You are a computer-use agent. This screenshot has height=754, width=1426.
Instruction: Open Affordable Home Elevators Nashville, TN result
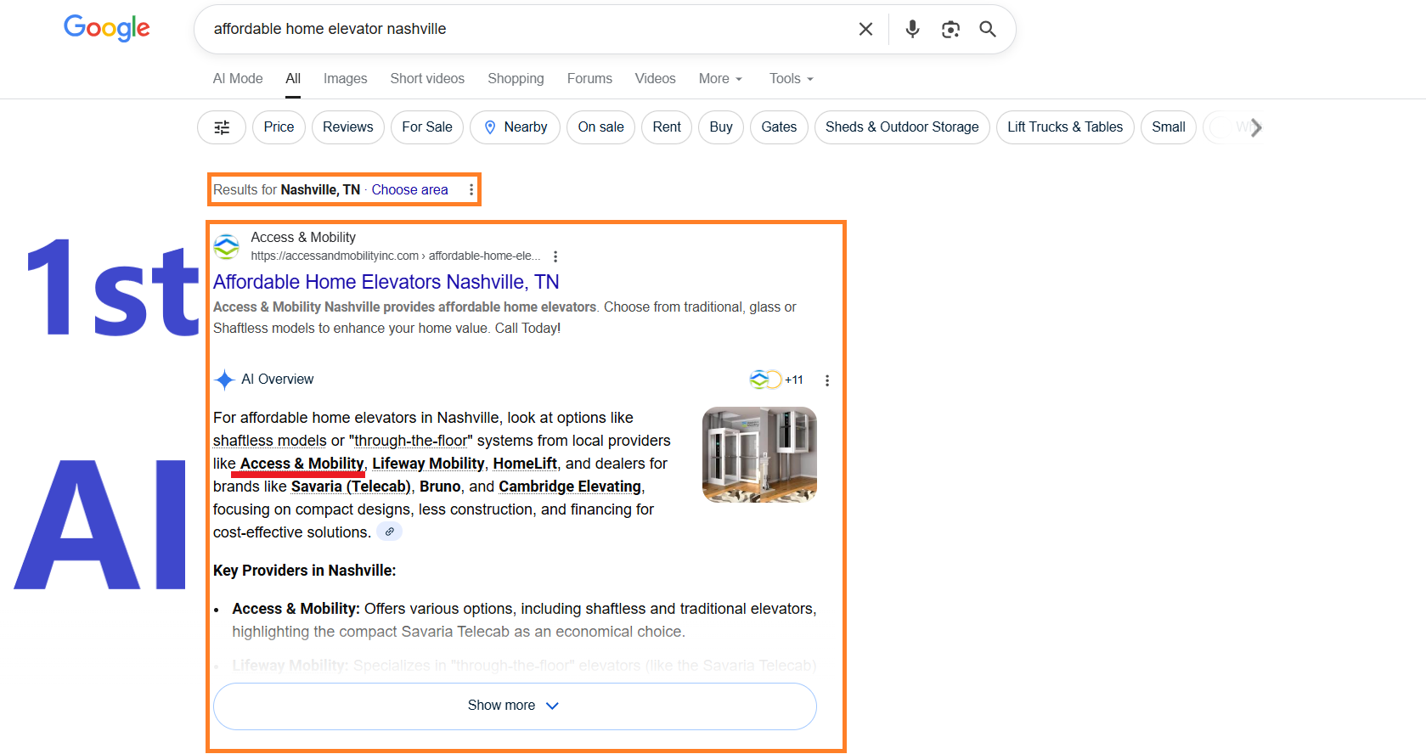(x=386, y=282)
